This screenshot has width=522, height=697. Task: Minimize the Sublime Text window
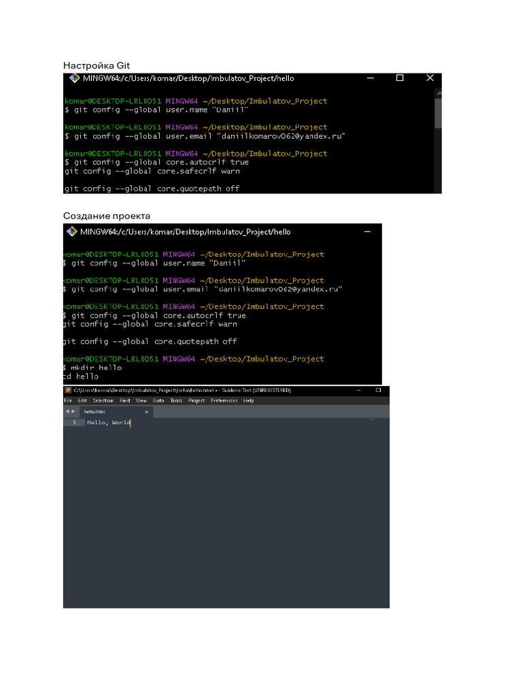pyautogui.click(x=359, y=390)
